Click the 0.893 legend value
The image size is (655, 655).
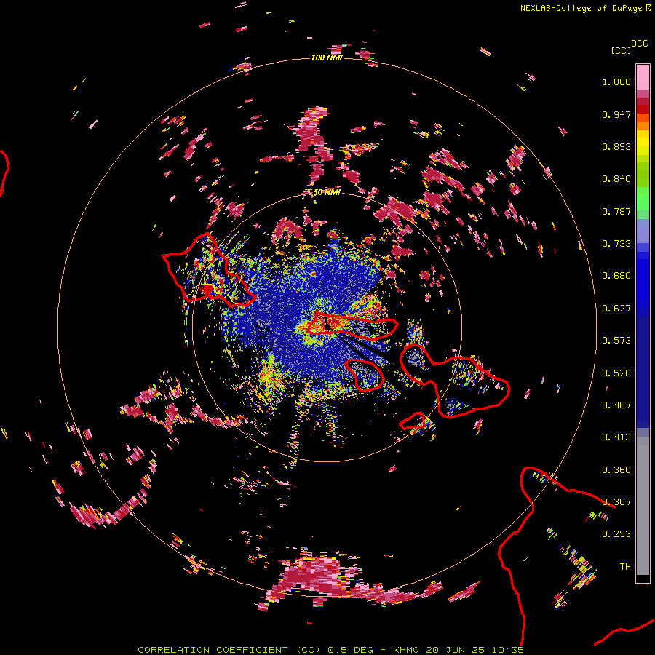tap(616, 146)
